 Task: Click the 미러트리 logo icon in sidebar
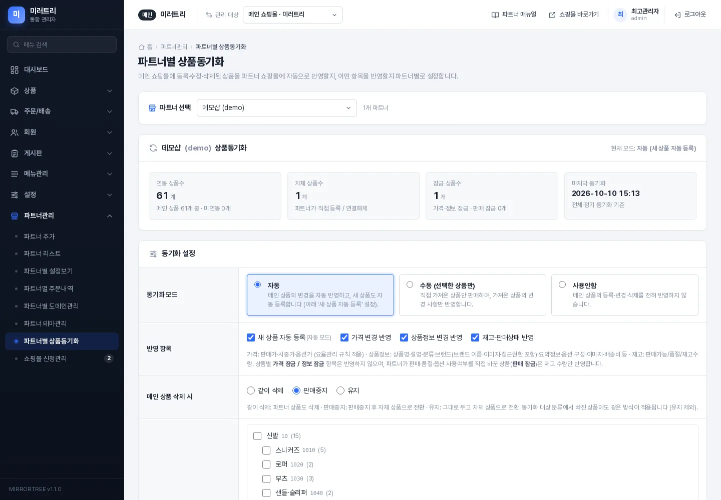coord(17,15)
